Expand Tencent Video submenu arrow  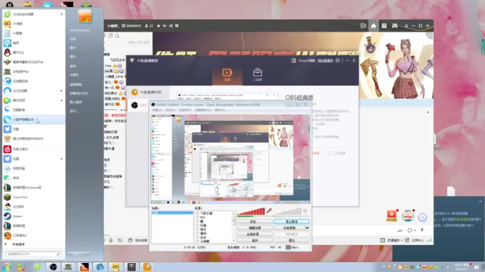(61, 100)
